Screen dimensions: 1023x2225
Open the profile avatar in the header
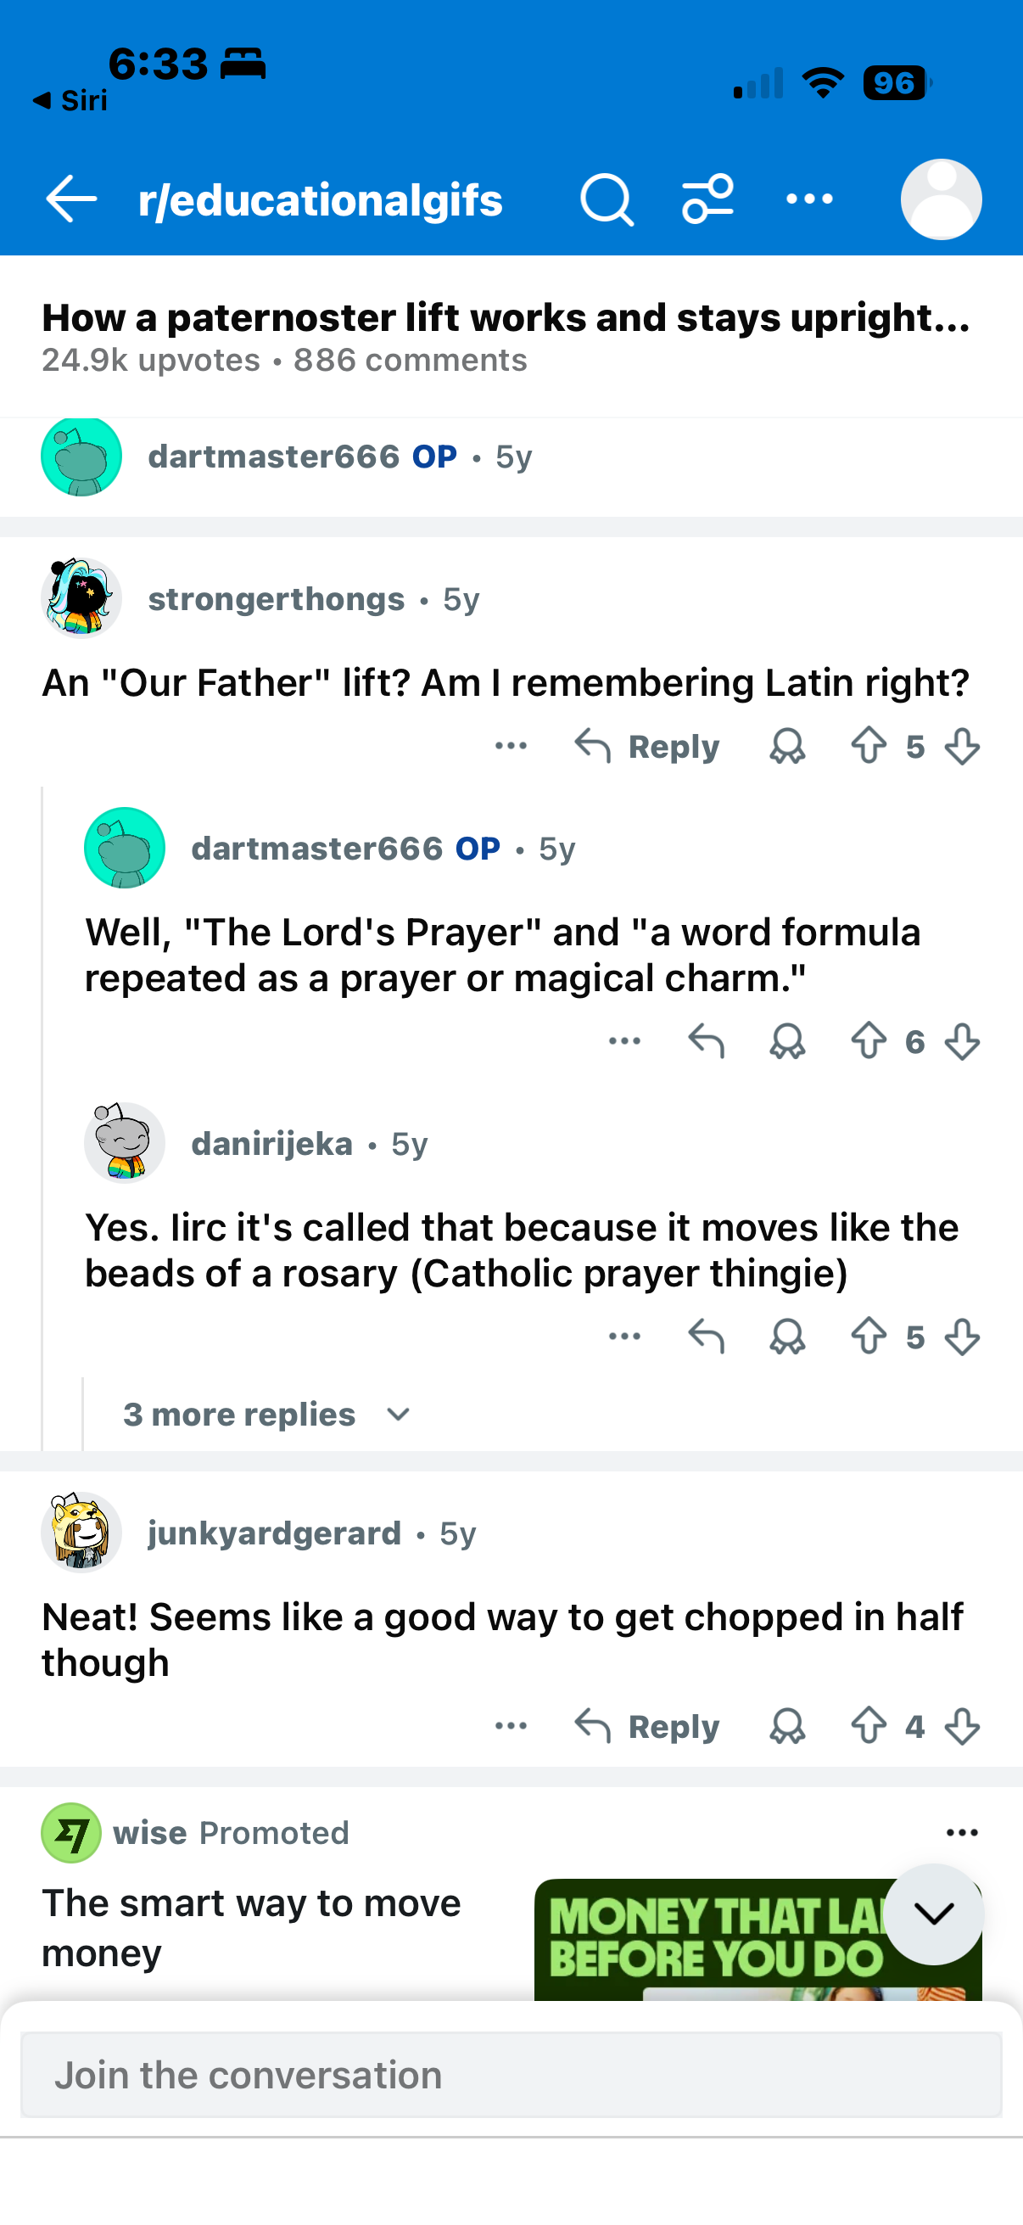tap(940, 199)
